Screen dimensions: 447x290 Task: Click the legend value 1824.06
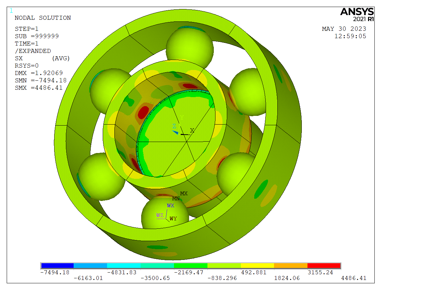(x=287, y=278)
